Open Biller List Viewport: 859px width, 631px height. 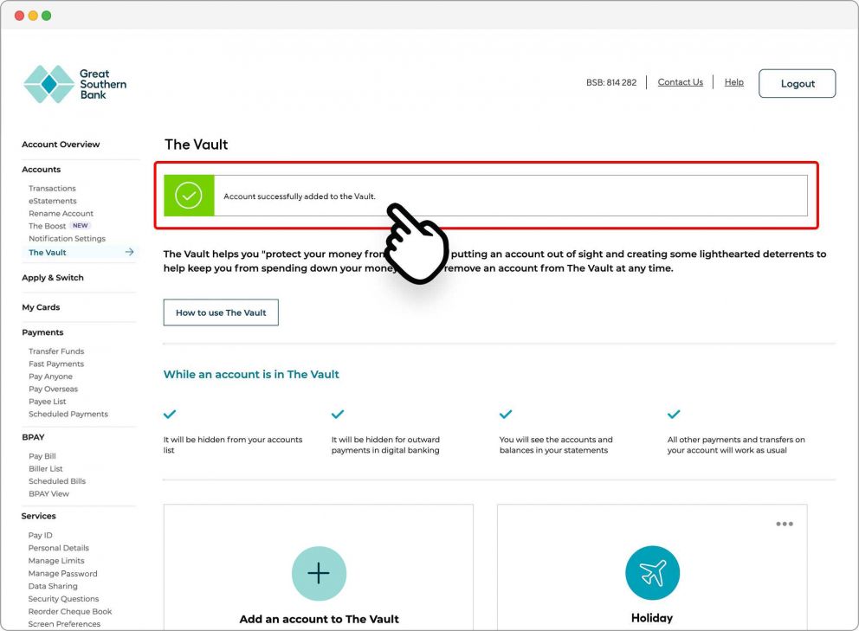(x=46, y=469)
